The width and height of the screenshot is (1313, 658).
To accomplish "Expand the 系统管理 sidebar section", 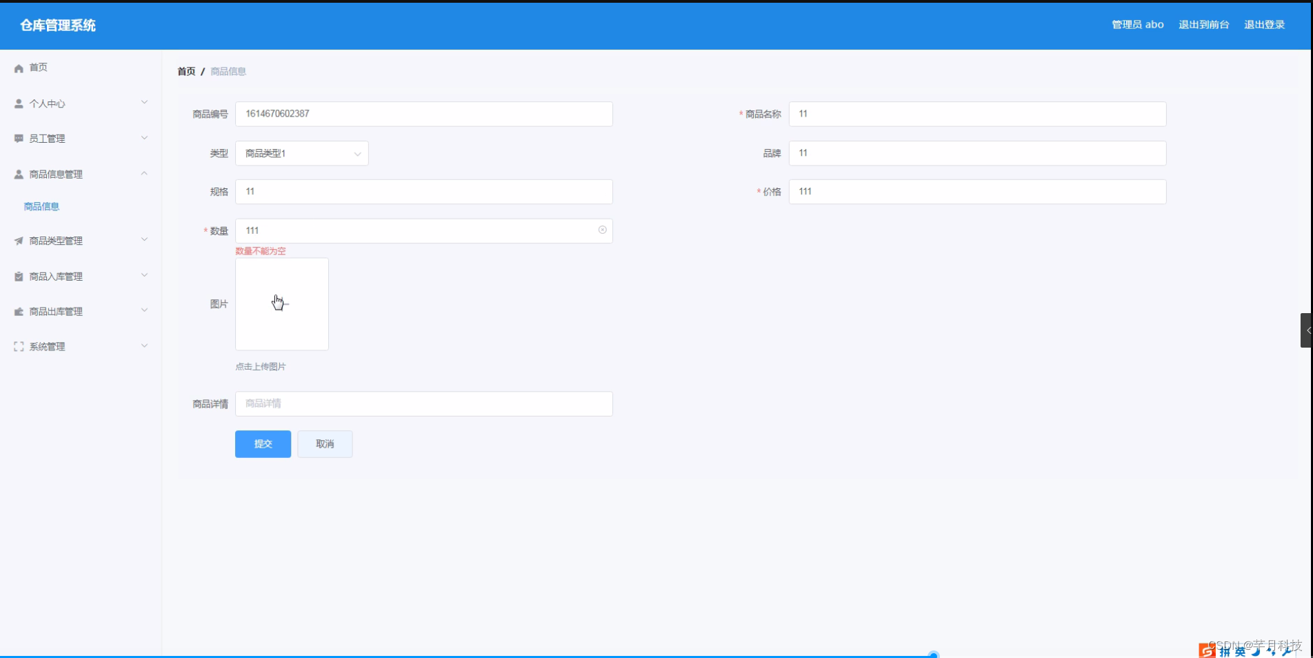I will (x=144, y=345).
